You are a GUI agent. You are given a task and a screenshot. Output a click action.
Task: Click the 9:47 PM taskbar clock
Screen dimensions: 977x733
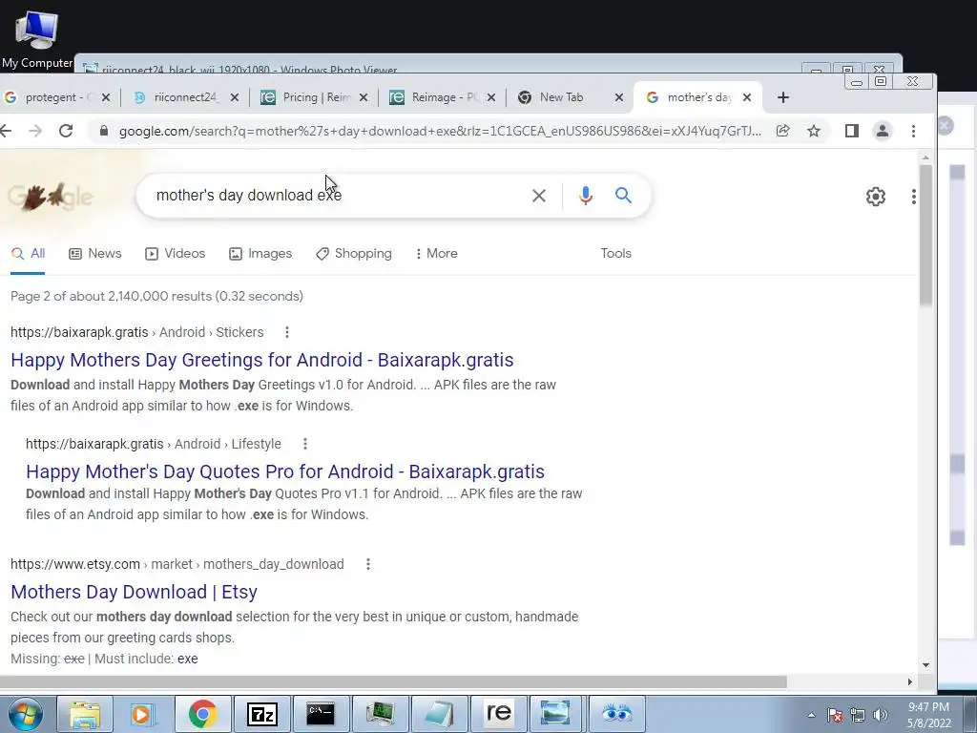(929, 715)
